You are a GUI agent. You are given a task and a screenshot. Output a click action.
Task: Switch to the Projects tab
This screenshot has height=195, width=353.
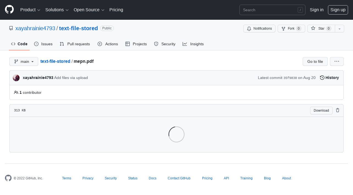pos(136,44)
